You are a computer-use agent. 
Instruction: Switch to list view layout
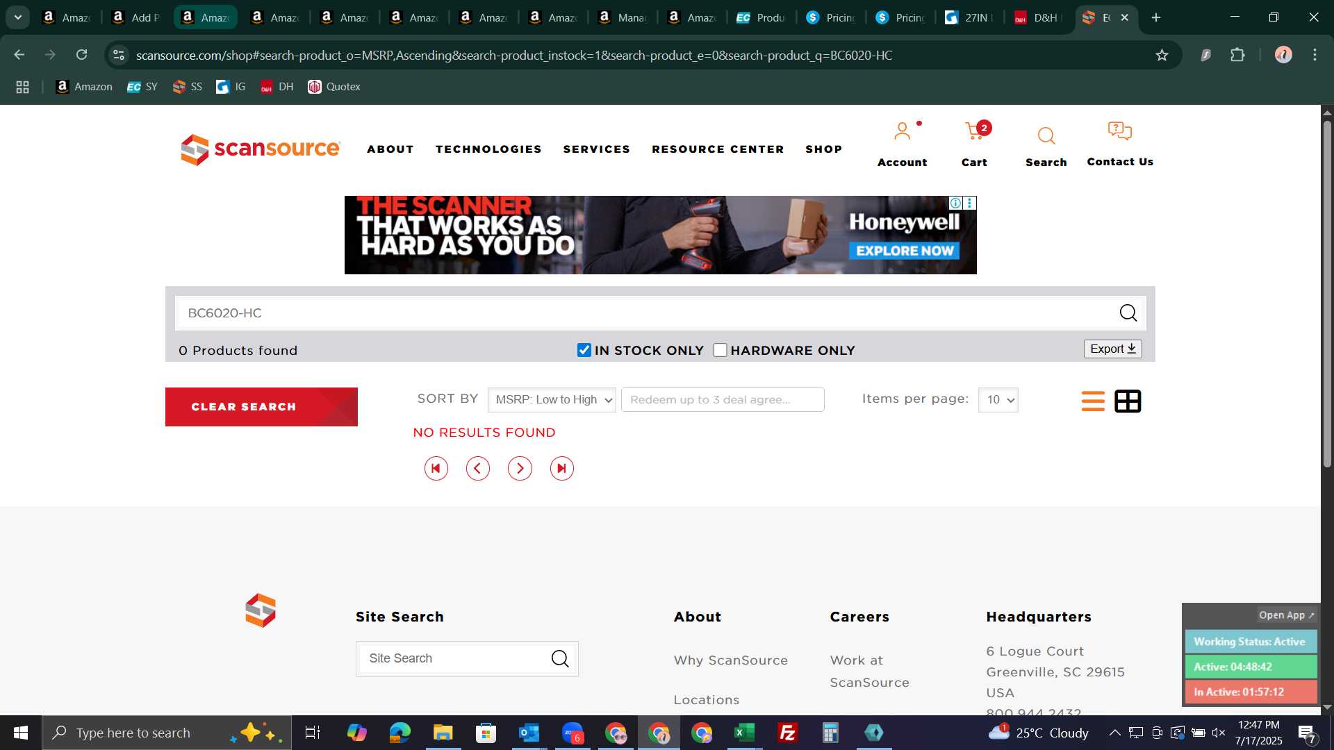1093,401
